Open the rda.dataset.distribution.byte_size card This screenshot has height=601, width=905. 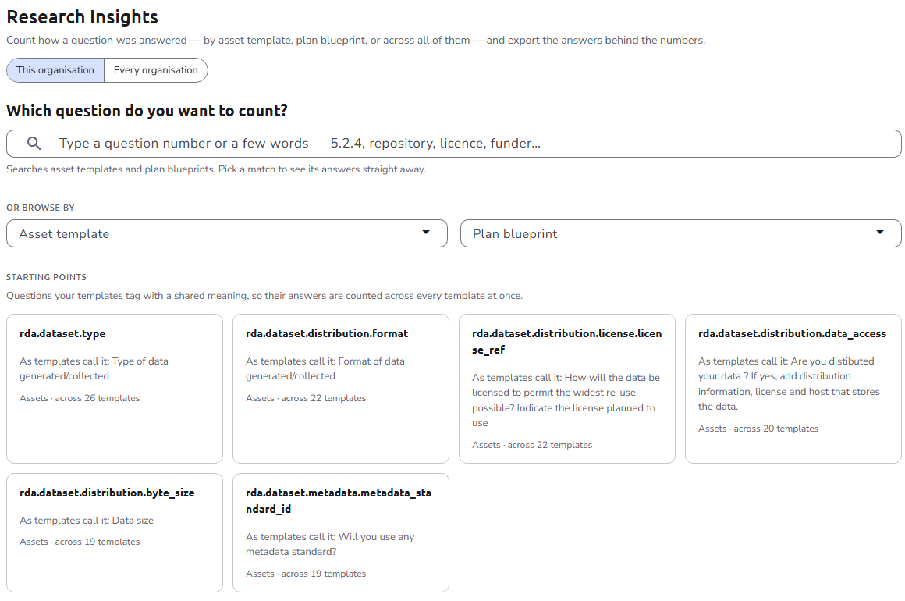click(x=114, y=532)
